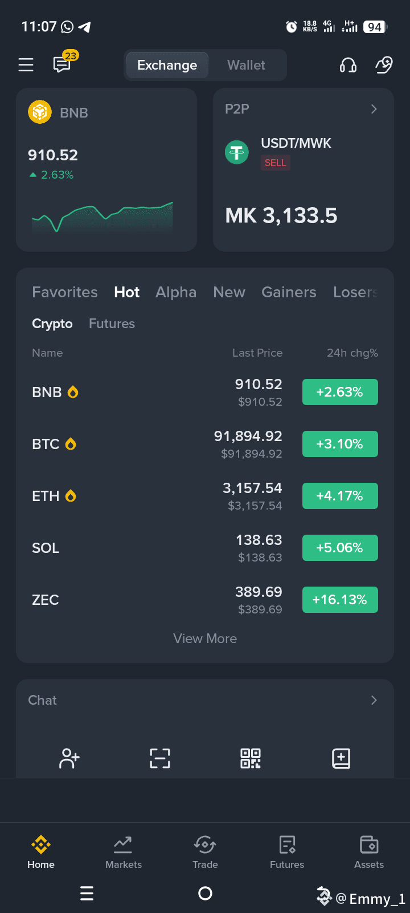The height and width of the screenshot is (913, 410).
Task: Expand the Chat section arrow
Action: [x=374, y=700]
